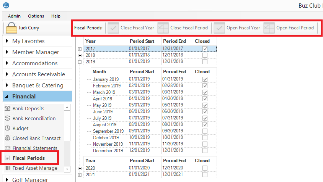
Task: Click the Open Fiscal Period icon
Action: pyautogui.click(x=269, y=28)
